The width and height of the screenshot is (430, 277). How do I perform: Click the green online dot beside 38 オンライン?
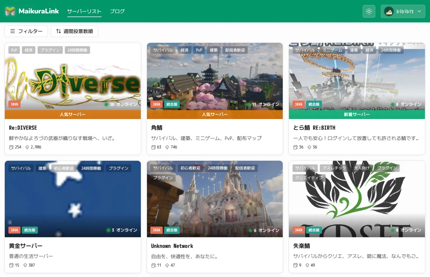[106, 104]
